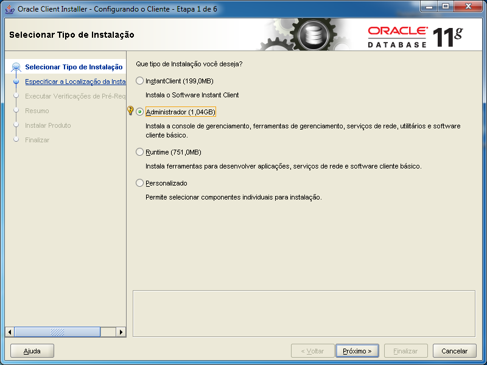Click the sidebar scrollbar right arrow
The height and width of the screenshot is (365, 487).
pyautogui.click(x=121, y=332)
